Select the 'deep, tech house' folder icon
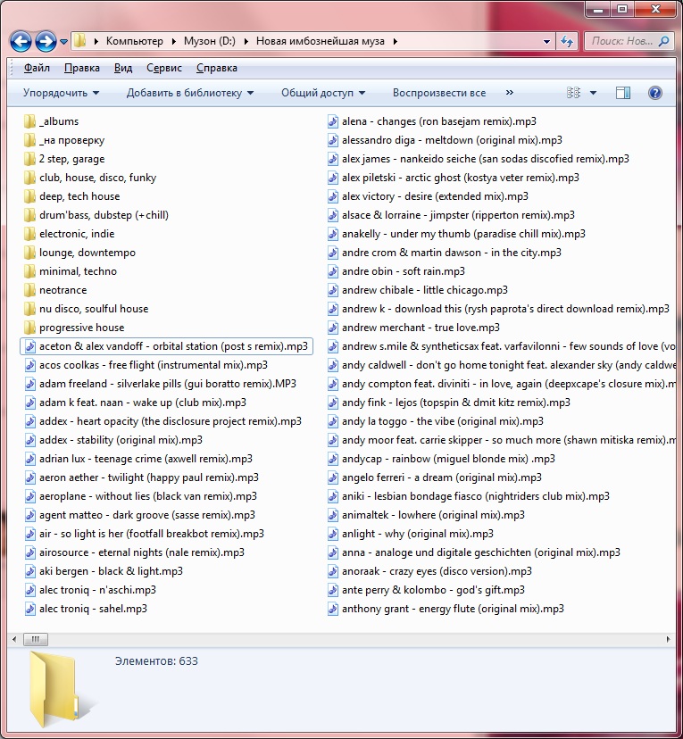The height and width of the screenshot is (739, 683). (29, 196)
